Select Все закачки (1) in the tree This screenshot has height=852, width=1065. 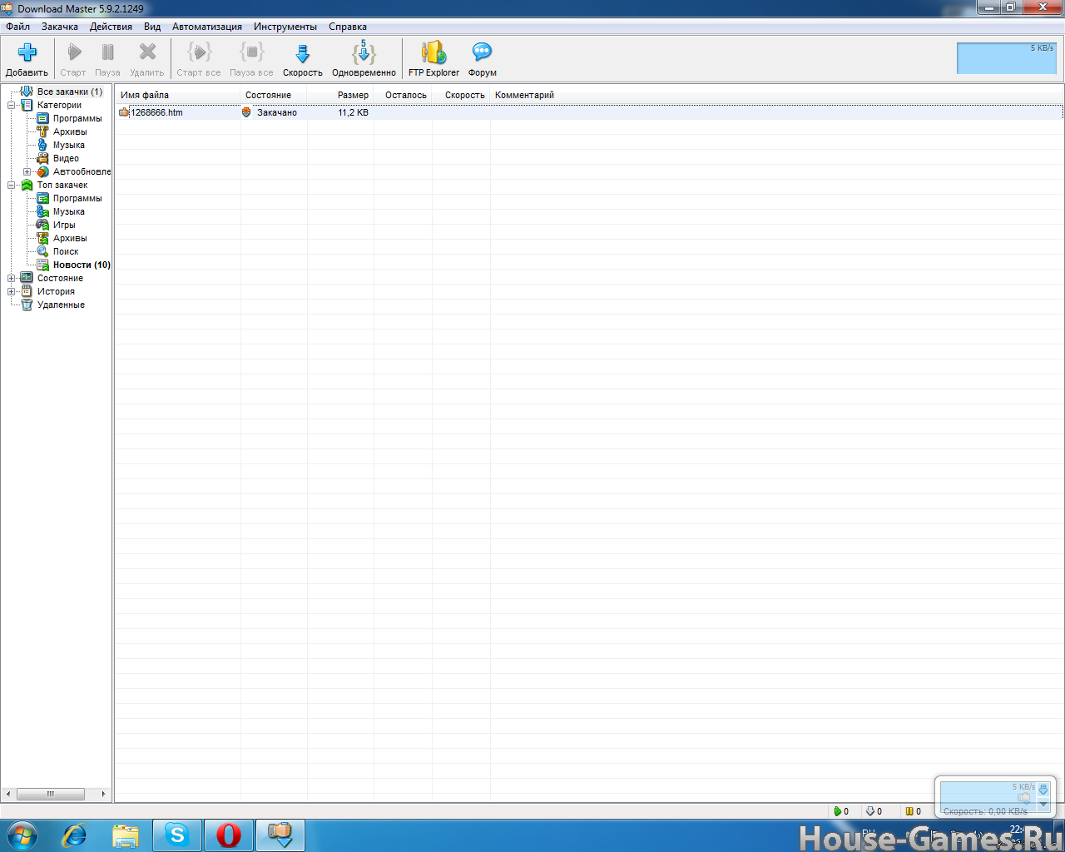click(x=70, y=92)
